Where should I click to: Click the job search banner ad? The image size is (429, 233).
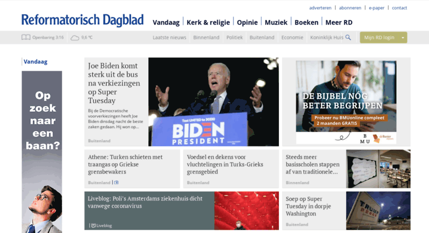[42, 152]
